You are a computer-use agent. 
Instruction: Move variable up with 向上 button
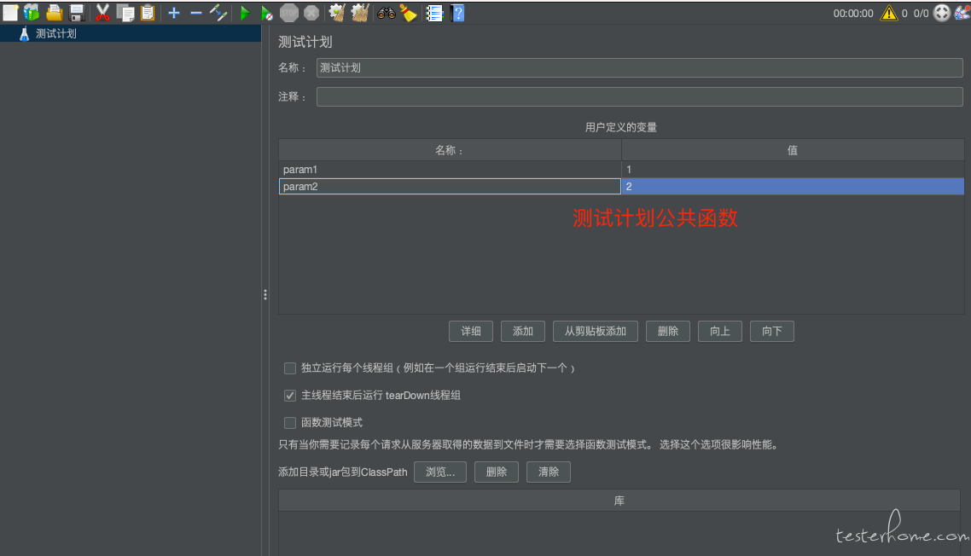click(x=719, y=331)
